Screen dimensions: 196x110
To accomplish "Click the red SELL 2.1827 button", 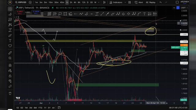I will click(x=20, y=12).
